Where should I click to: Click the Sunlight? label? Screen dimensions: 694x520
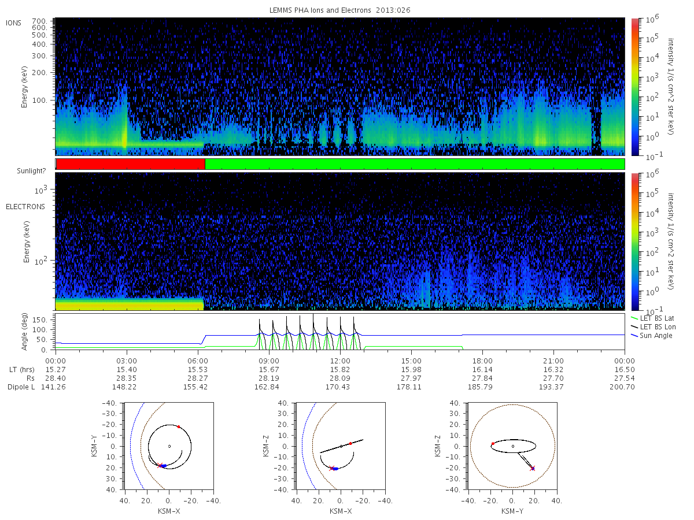pos(31,172)
